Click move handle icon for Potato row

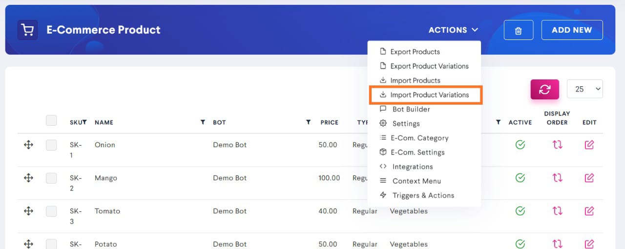pos(28,244)
